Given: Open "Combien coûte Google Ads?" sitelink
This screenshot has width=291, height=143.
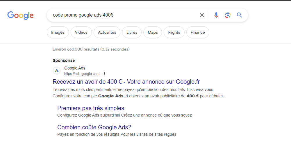Looking at the screenshot, I should click(x=94, y=127).
